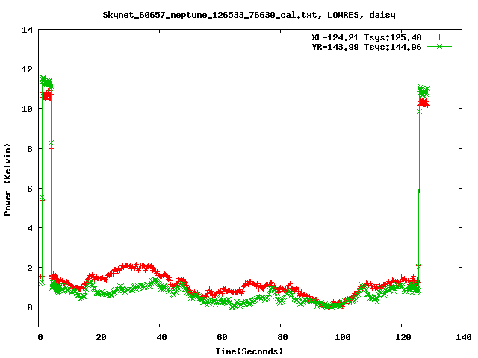This screenshot has height=358, width=478.
Task: Click the green YR legend line sample
Action: tap(439, 46)
